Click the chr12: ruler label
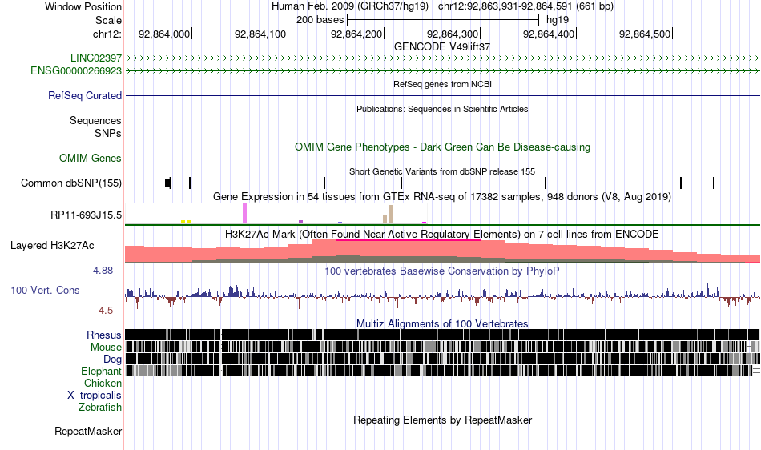This screenshot has width=761, height=450. (107, 34)
